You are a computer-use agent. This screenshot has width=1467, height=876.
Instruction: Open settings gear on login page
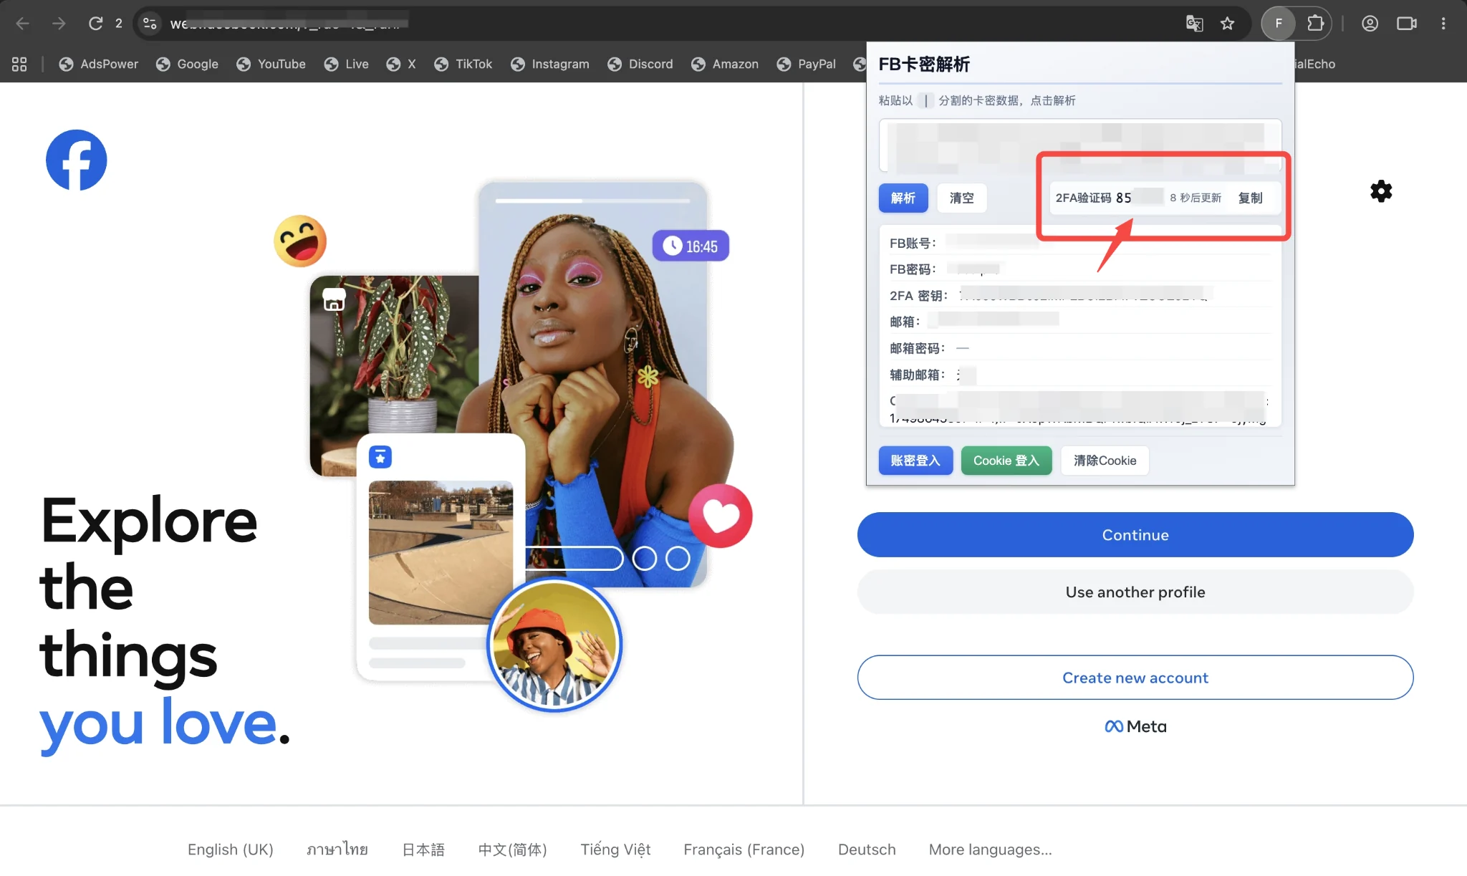click(1381, 191)
